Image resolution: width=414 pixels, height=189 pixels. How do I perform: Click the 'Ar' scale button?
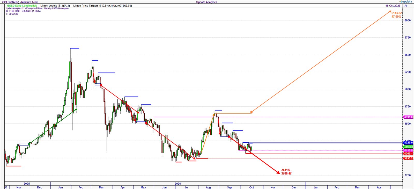click(x=406, y=5)
